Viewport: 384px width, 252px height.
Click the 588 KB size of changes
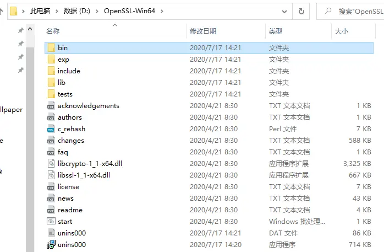(360, 141)
